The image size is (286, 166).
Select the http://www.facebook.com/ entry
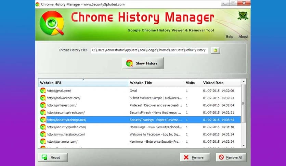tap(140, 134)
